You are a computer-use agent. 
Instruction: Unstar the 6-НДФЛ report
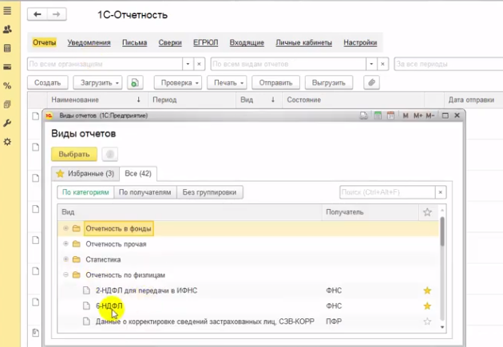[x=427, y=306]
